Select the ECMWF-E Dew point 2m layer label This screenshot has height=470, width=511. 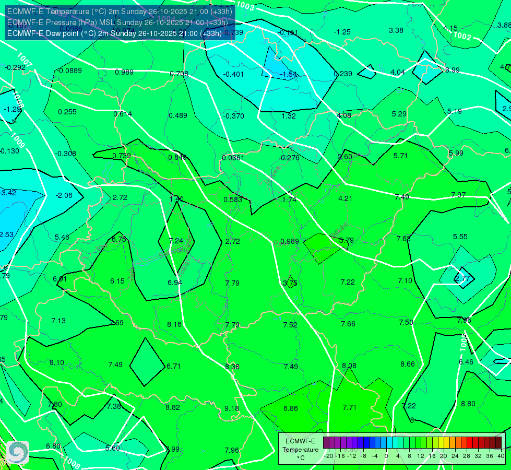pyautogui.click(x=114, y=33)
